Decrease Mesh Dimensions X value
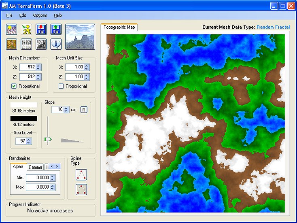The width and height of the screenshot is (297, 223). (38, 68)
